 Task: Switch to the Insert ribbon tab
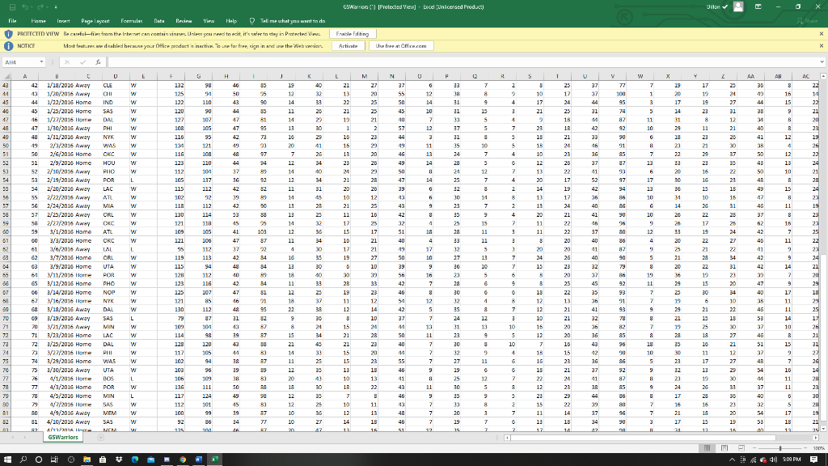click(x=63, y=21)
